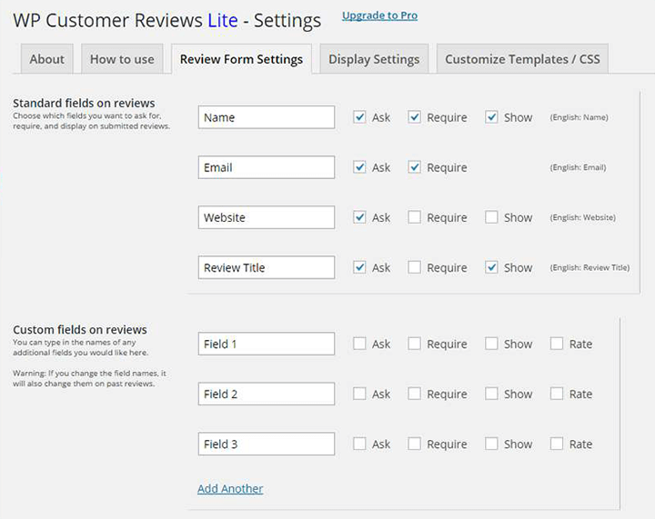
Task: Uncheck Ask for the Name field
Action: coord(359,117)
